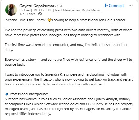Open the three-dot post options menu
This screenshot has width=139, height=120.
[131, 5]
